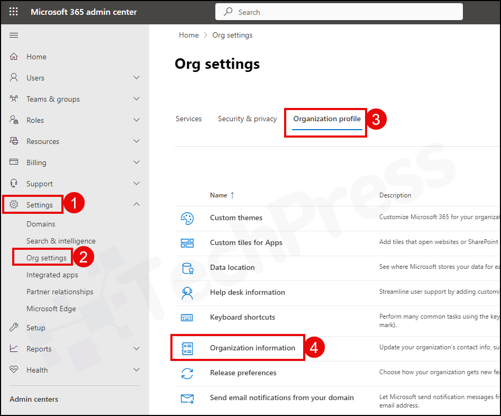Open Org settings in sidebar

coord(47,258)
